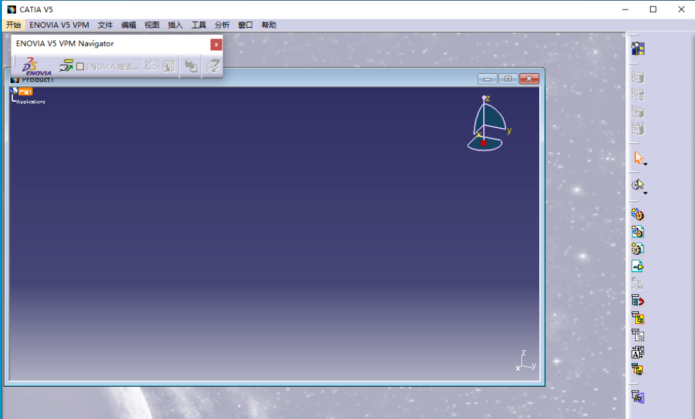Click the Existing Component arrow icon
Viewport: 695px width, 419px height.
point(638,266)
